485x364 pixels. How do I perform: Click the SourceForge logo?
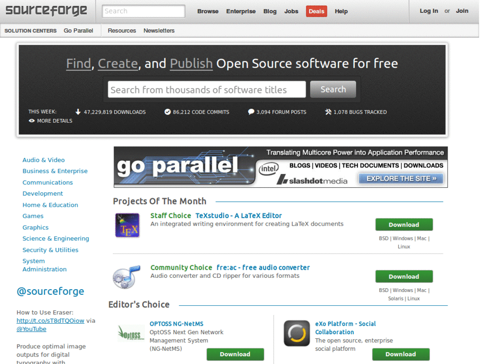click(x=45, y=11)
